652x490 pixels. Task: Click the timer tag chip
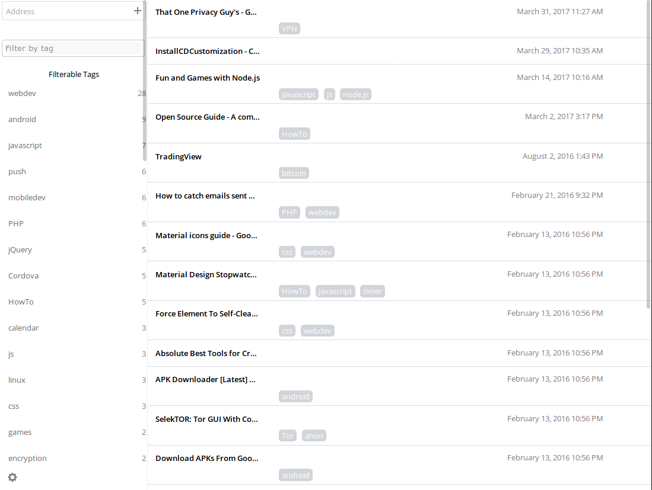pyautogui.click(x=372, y=292)
